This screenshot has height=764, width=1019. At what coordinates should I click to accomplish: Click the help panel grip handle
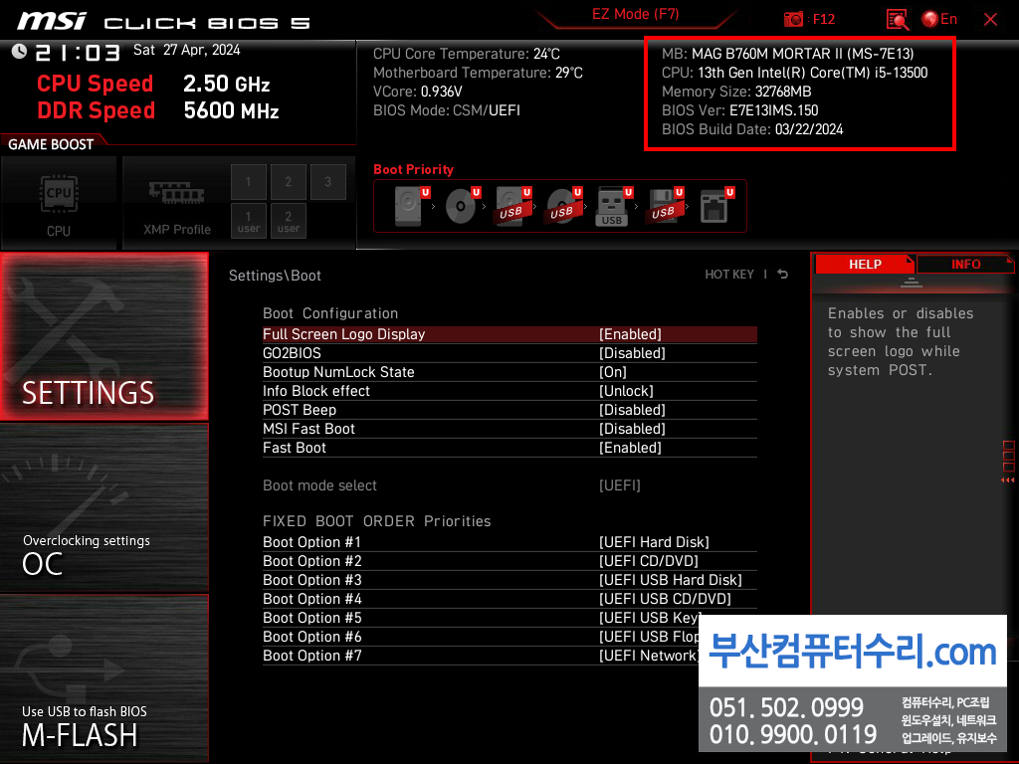point(912,282)
